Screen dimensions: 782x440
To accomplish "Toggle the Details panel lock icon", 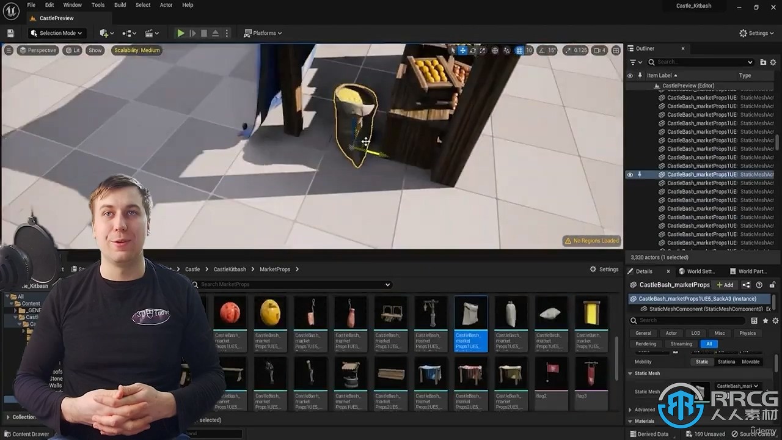I will (x=772, y=285).
